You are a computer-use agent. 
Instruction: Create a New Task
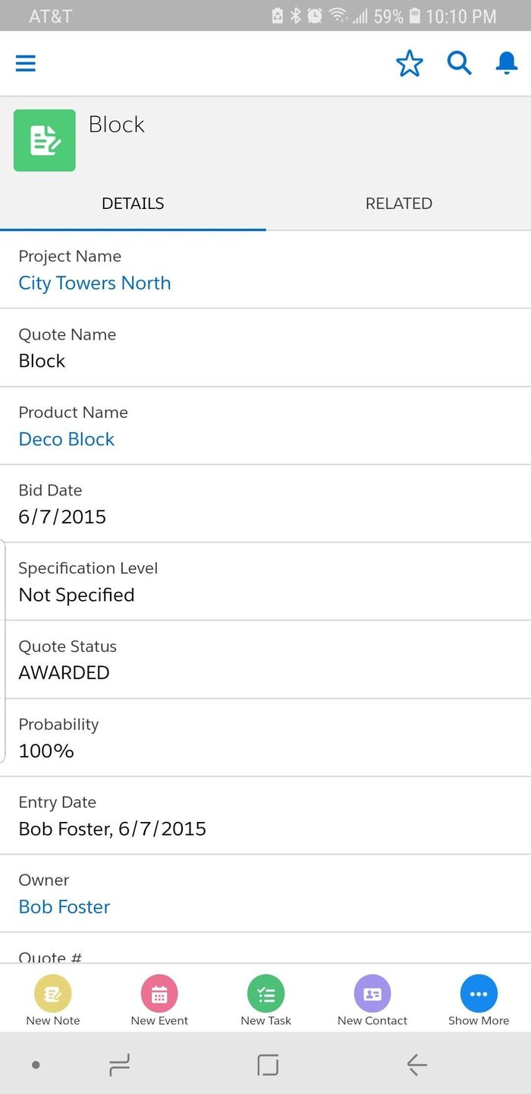point(265,1001)
